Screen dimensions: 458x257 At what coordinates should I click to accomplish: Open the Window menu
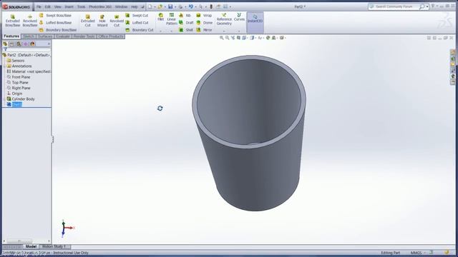pyautogui.click(x=121, y=6)
